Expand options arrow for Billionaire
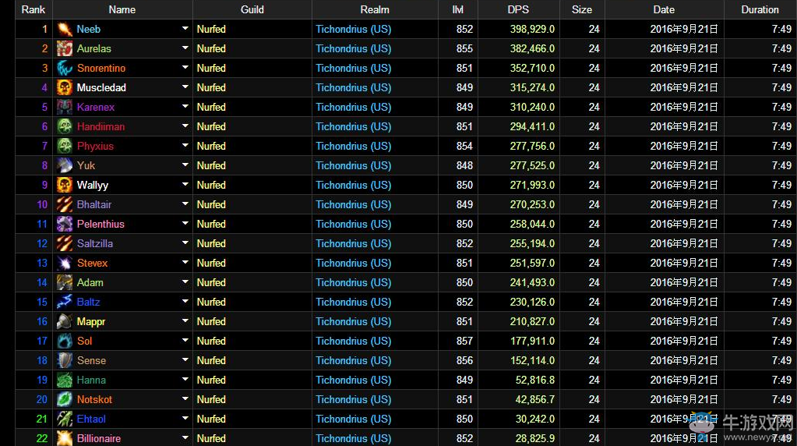Image resolution: width=797 pixels, height=446 pixels. [185, 437]
